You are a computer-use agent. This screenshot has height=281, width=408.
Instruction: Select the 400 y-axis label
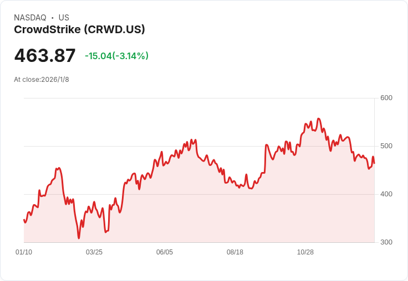386,194
